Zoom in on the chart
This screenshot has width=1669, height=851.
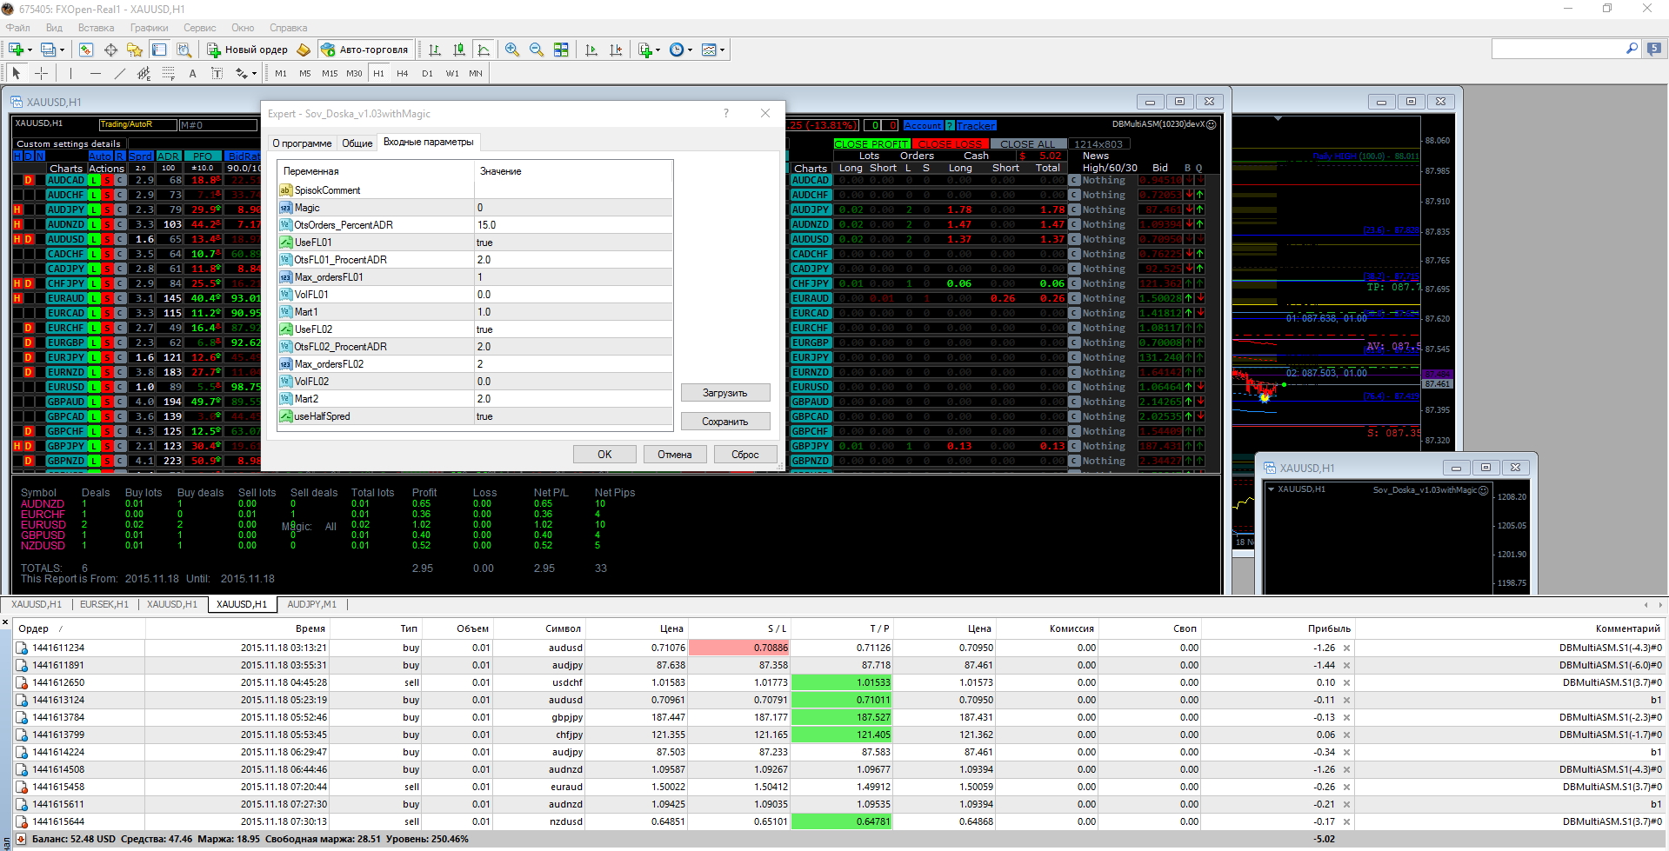pyautogui.click(x=512, y=50)
